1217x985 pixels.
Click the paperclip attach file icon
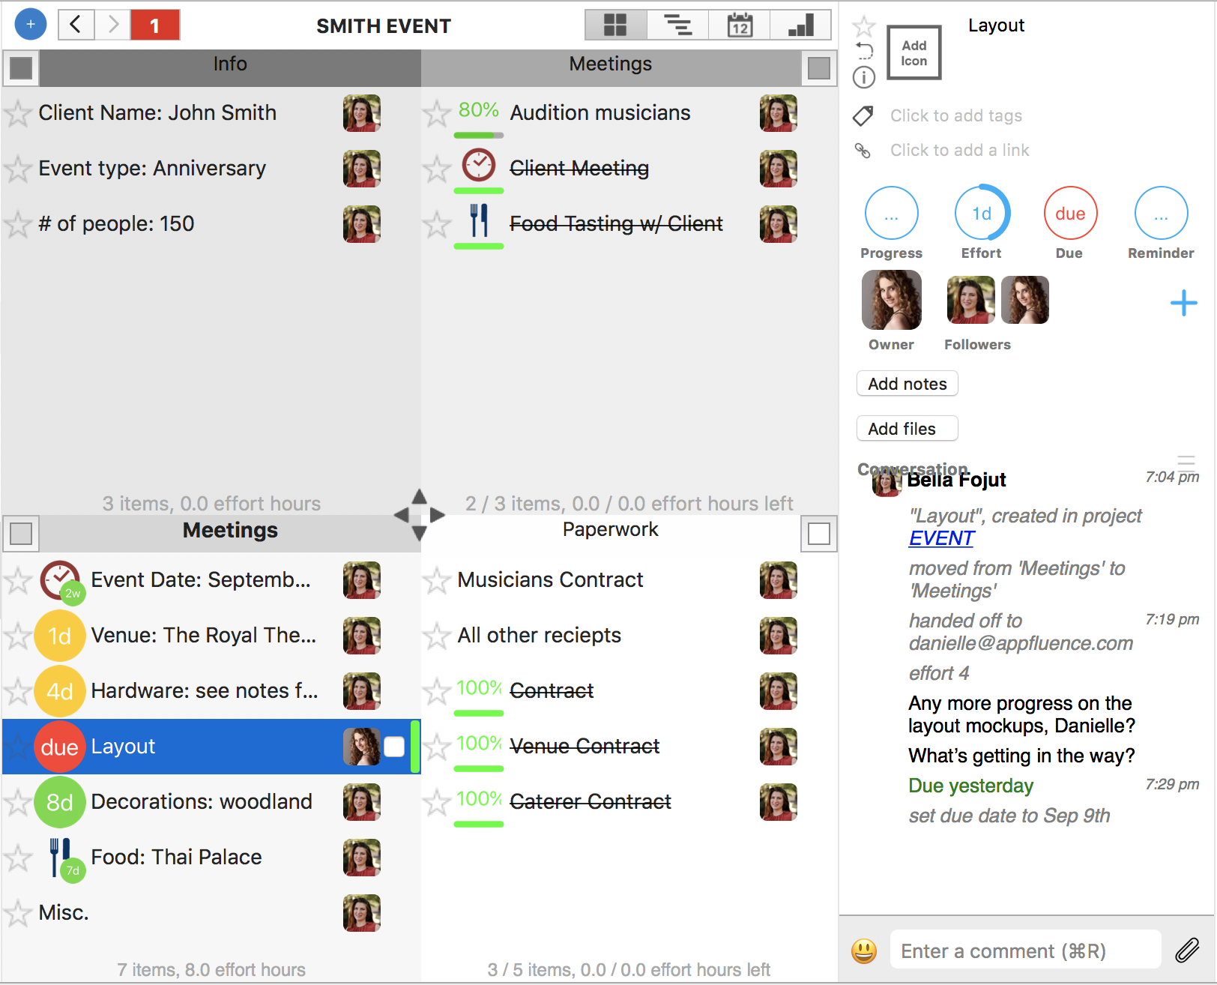click(x=1187, y=951)
